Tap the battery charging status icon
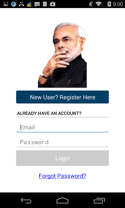Screen dimensions: 125x208 pyautogui.click(x=109, y=4)
